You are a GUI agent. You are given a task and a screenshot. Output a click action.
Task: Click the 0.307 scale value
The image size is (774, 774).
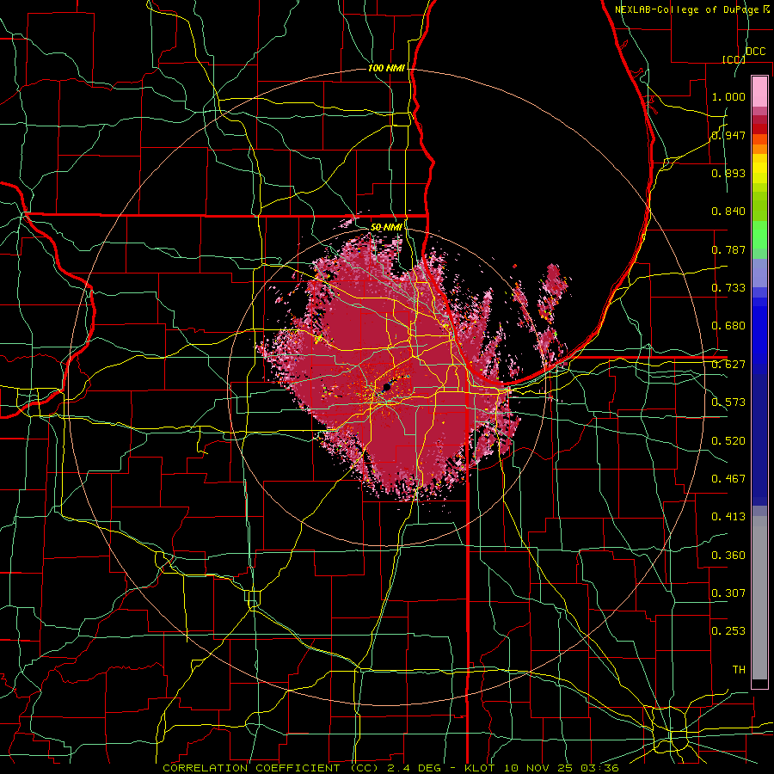click(x=728, y=593)
